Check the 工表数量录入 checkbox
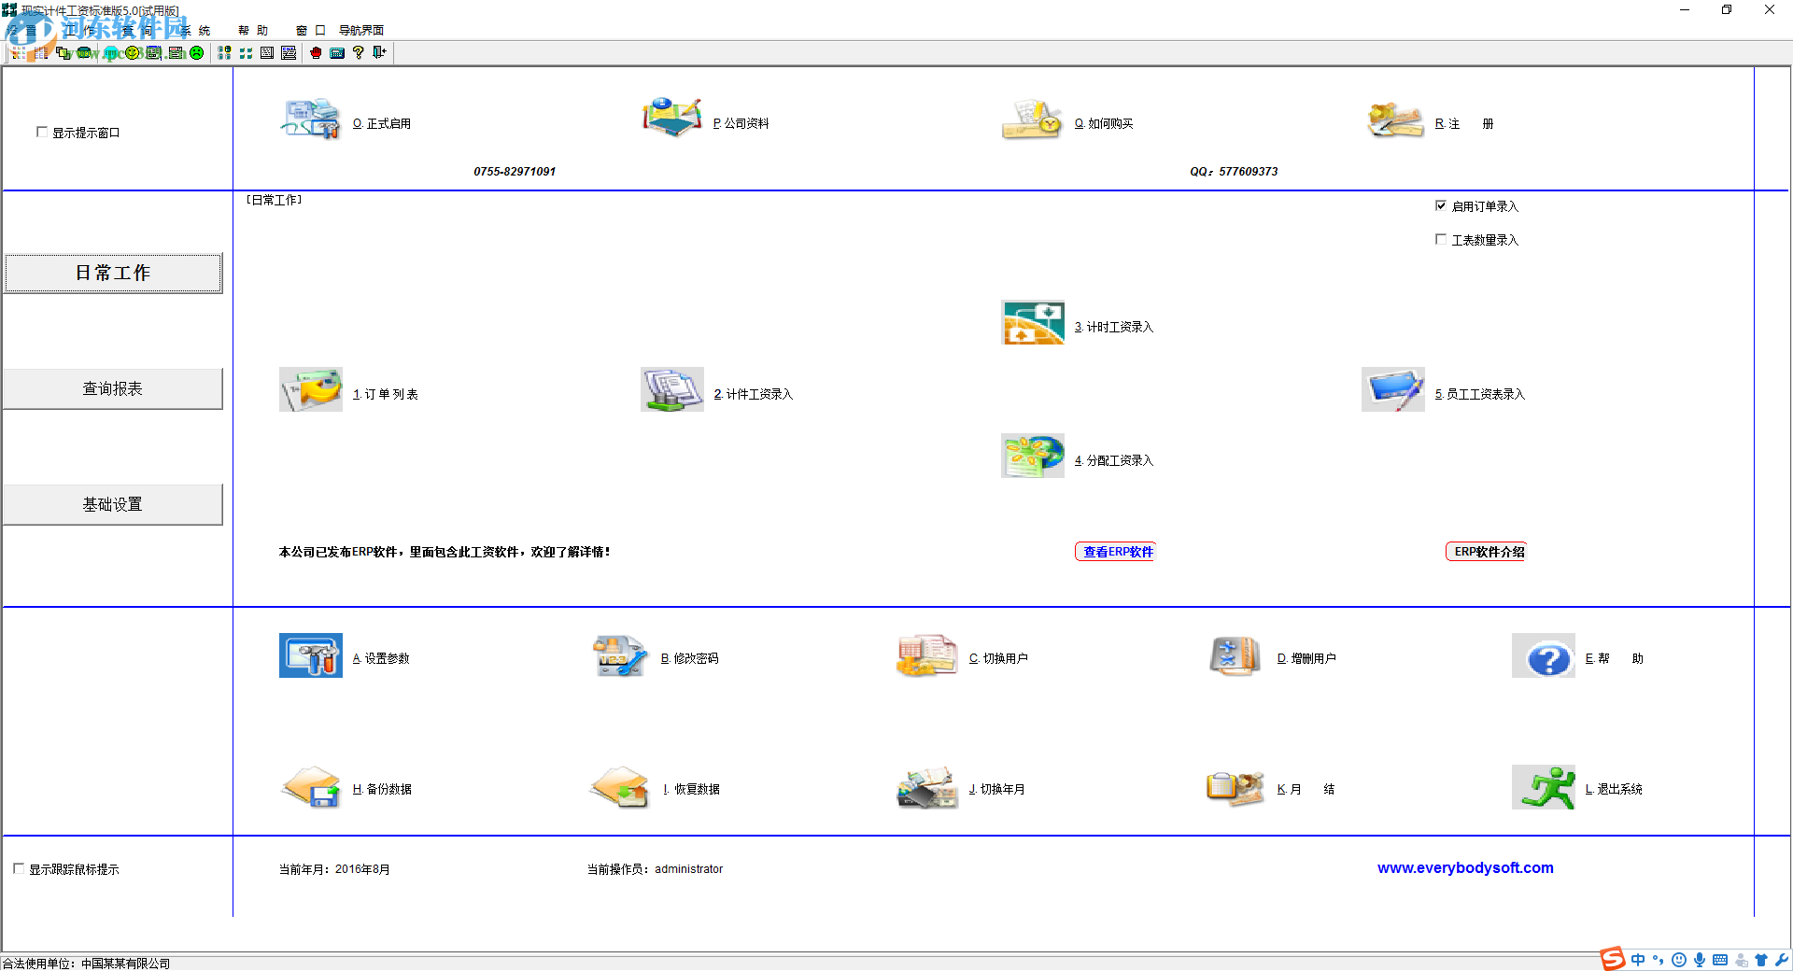1793x971 pixels. (1441, 240)
